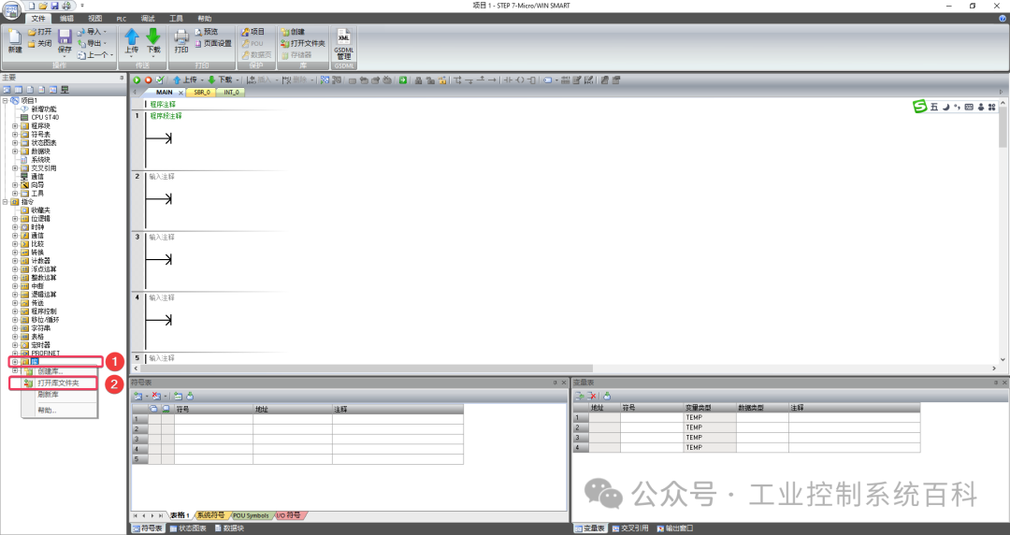Choose 帮助... in context menu
Image resolution: width=1010 pixels, height=535 pixels.
click(59, 411)
